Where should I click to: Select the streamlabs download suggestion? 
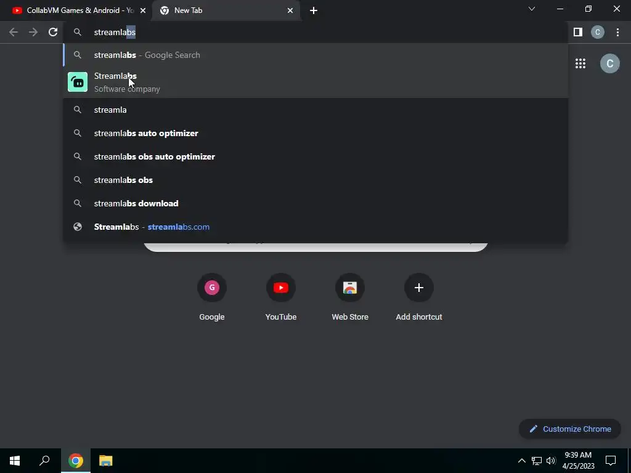[x=315, y=203]
